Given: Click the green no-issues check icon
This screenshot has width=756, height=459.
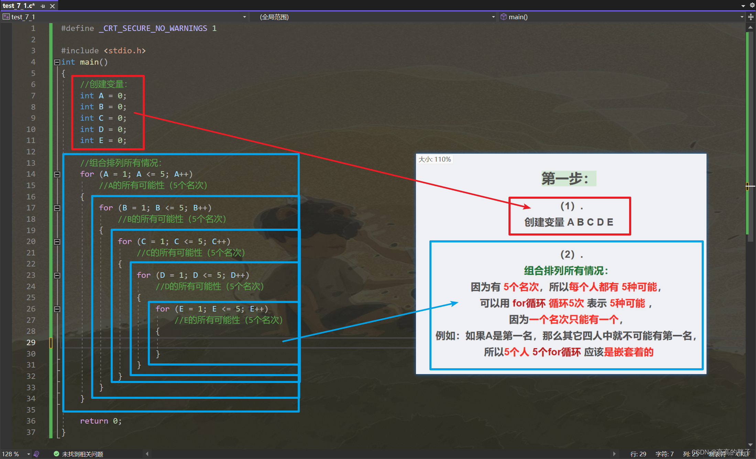Looking at the screenshot, I should [x=56, y=454].
